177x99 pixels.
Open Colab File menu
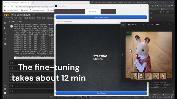[12, 18]
